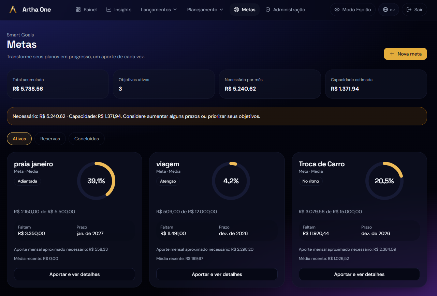Go to the Insights page
The height and width of the screenshot is (296, 437).
coord(119,10)
